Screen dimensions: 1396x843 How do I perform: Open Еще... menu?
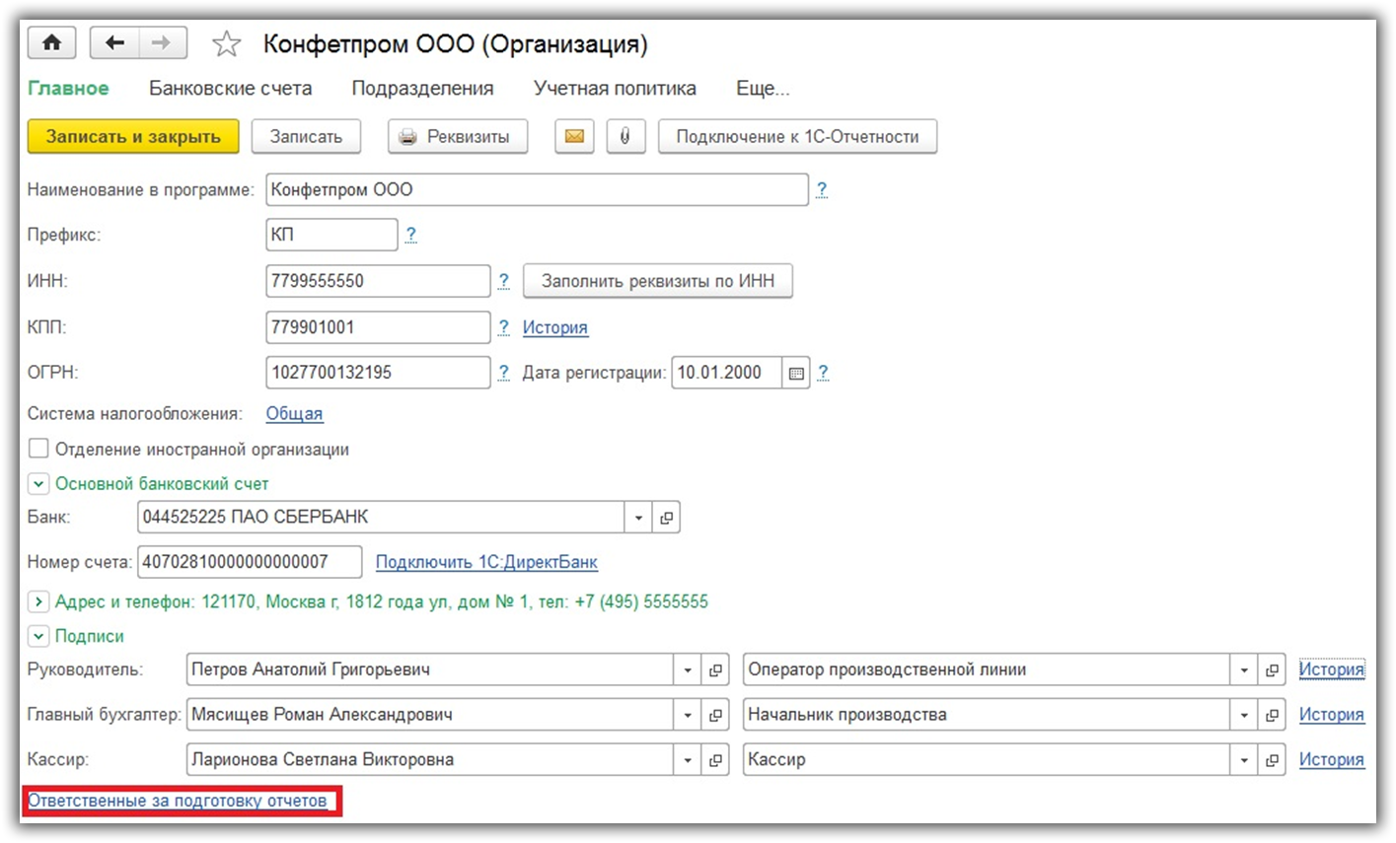[x=763, y=89]
